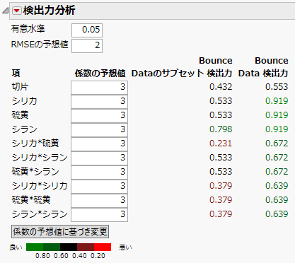Click subset power value 0.432 for 切片

pyautogui.click(x=221, y=87)
